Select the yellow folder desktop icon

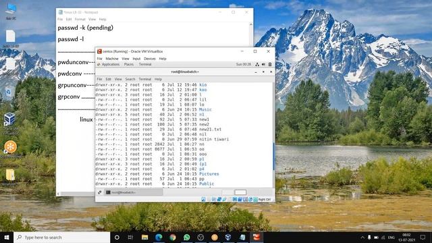(x=10, y=176)
